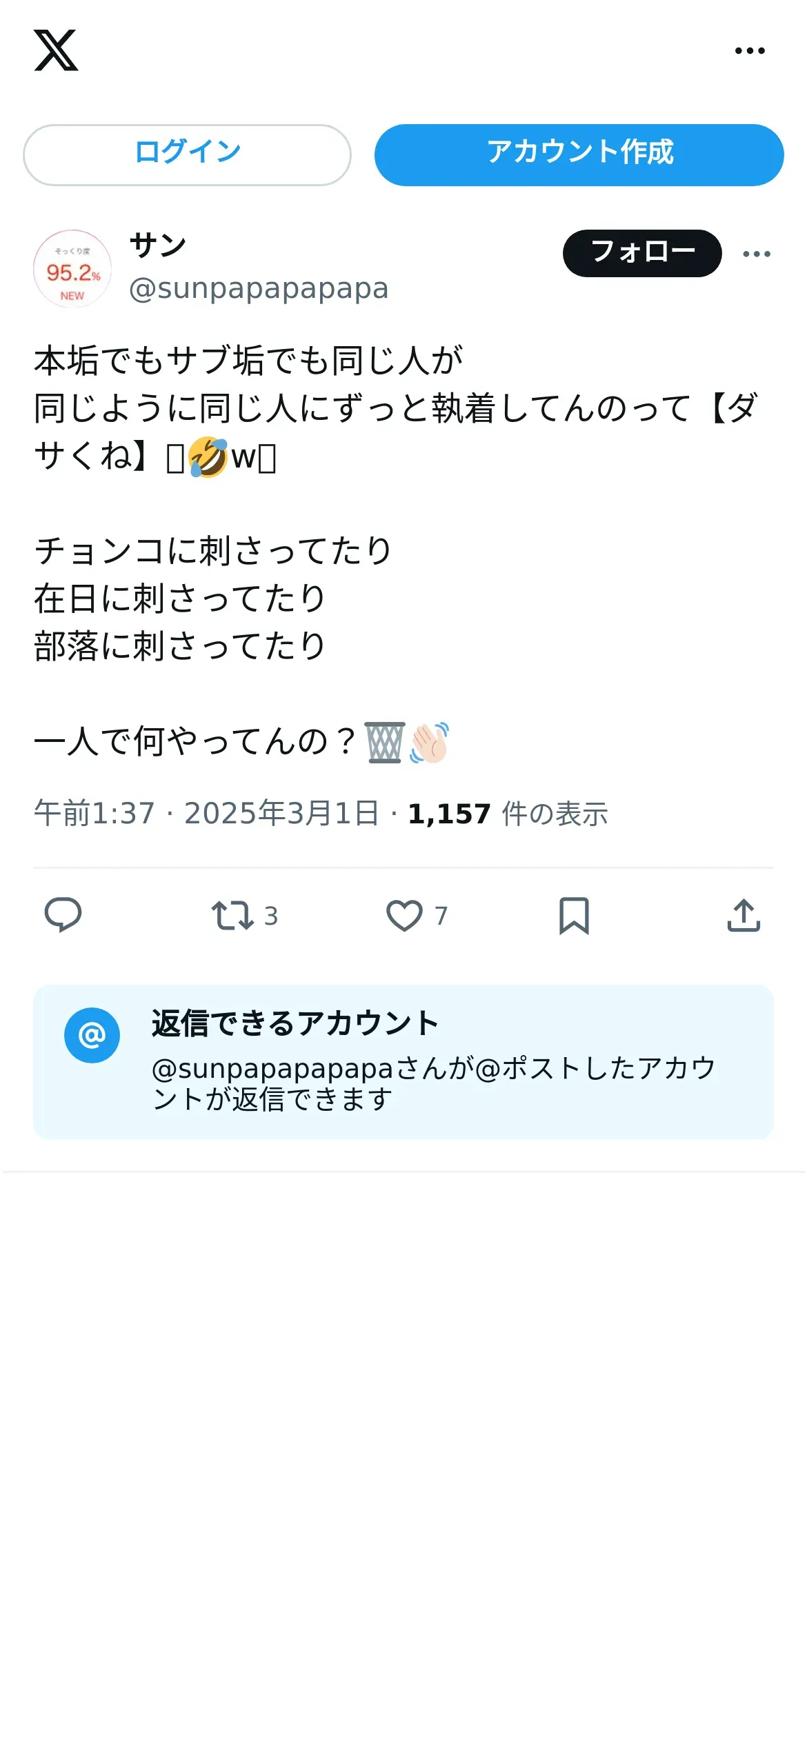This screenshot has height=1746, width=807.
Task: Click the blue @ icon in reply notice
Action: [92, 1035]
